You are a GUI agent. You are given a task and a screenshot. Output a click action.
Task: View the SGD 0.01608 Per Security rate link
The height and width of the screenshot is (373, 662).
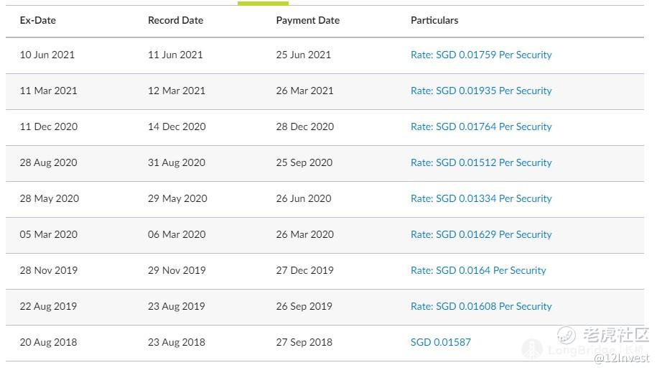(481, 306)
